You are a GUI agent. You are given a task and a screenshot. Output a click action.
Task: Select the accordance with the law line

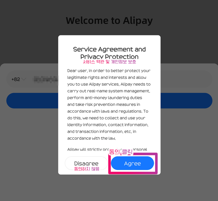pos(91,138)
